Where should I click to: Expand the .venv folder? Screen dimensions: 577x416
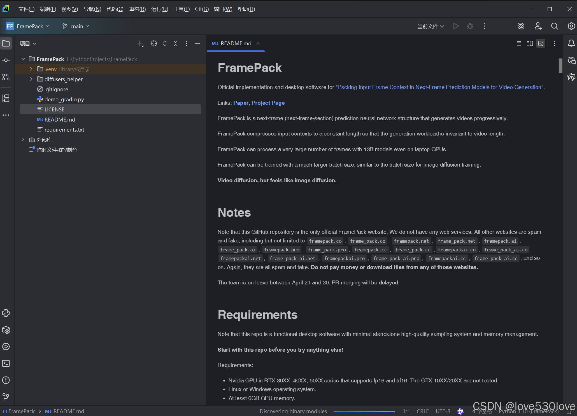click(31, 69)
